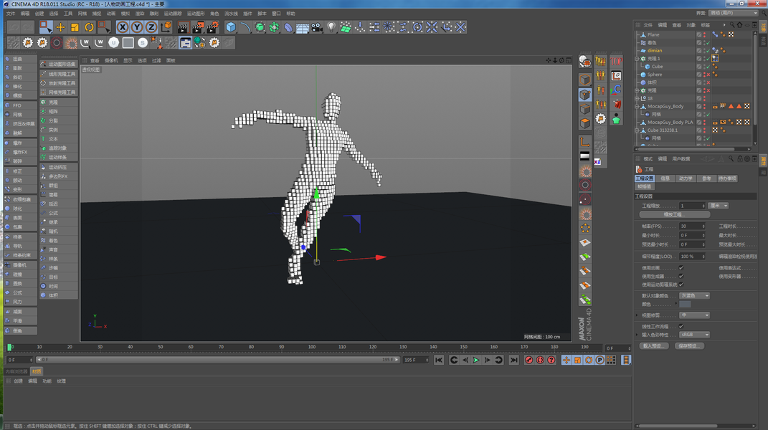Click the 保存预设 button

click(x=689, y=346)
